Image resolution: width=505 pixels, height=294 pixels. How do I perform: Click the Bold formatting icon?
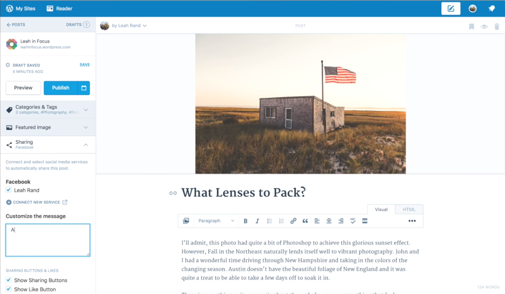point(246,221)
